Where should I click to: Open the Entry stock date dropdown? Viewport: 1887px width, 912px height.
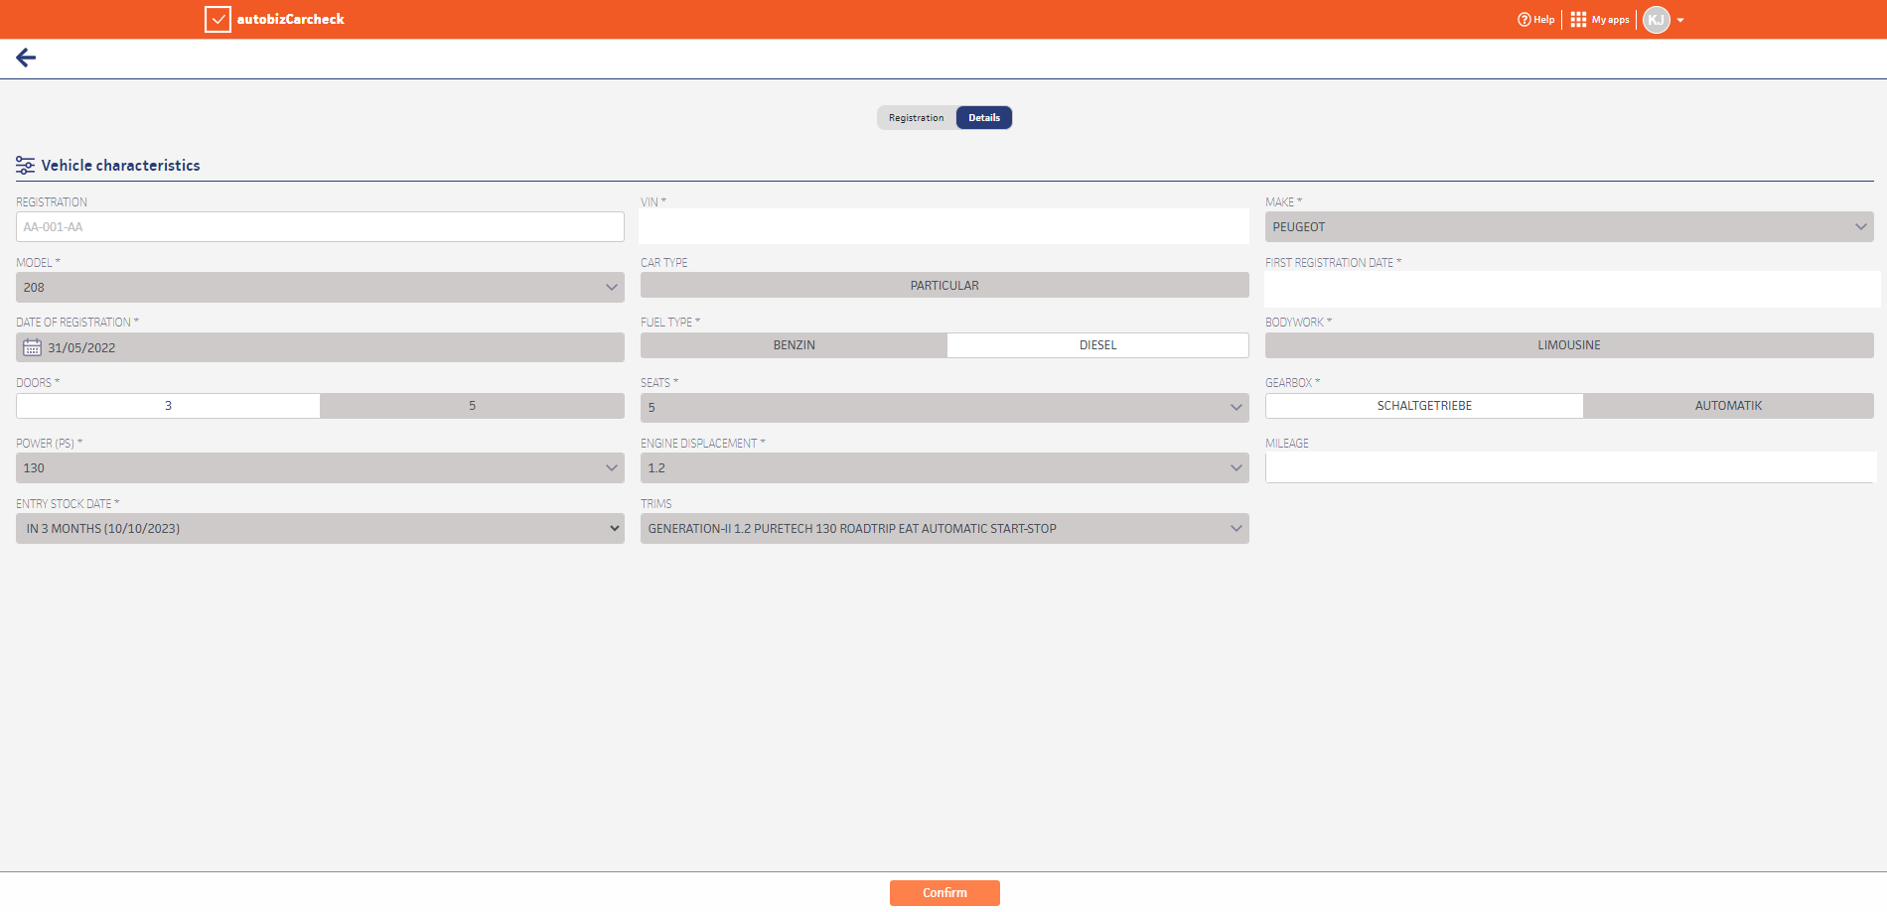click(x=320, y=529)
